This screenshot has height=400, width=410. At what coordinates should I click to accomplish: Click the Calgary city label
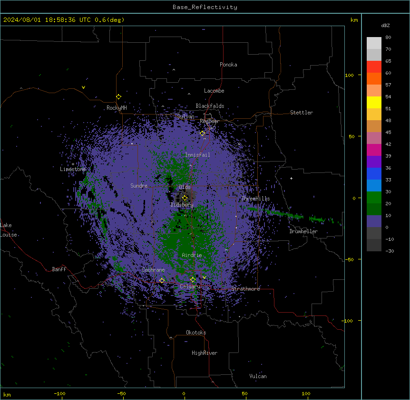coord(190,286)
